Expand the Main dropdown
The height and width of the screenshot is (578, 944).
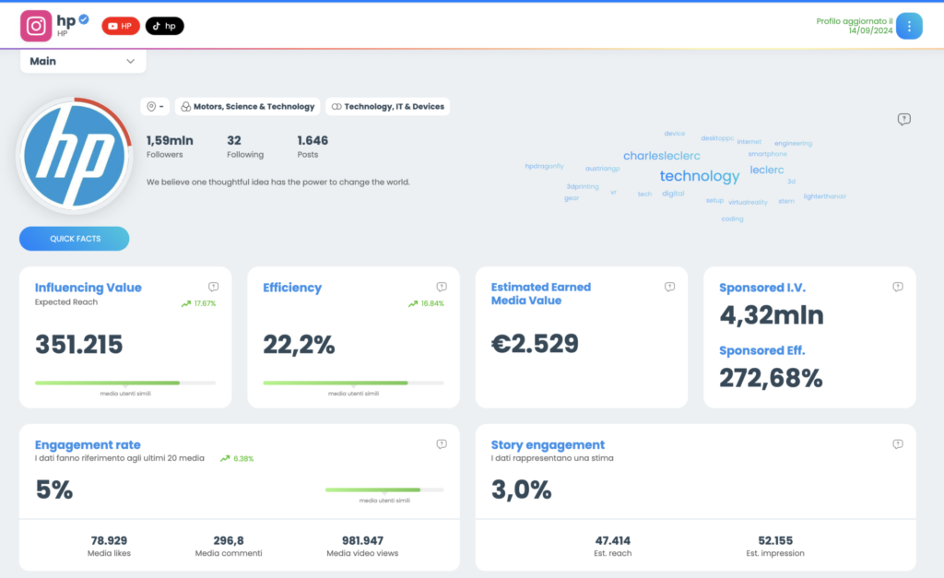point(83,62)
